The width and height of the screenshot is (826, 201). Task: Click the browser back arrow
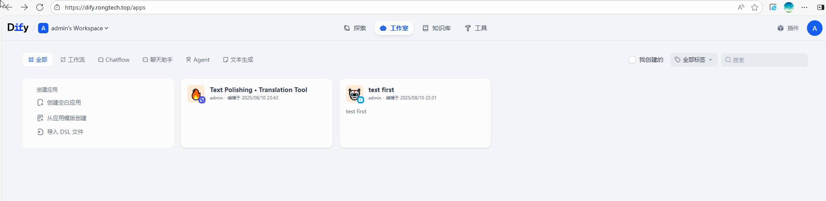[x=8, y=7]
